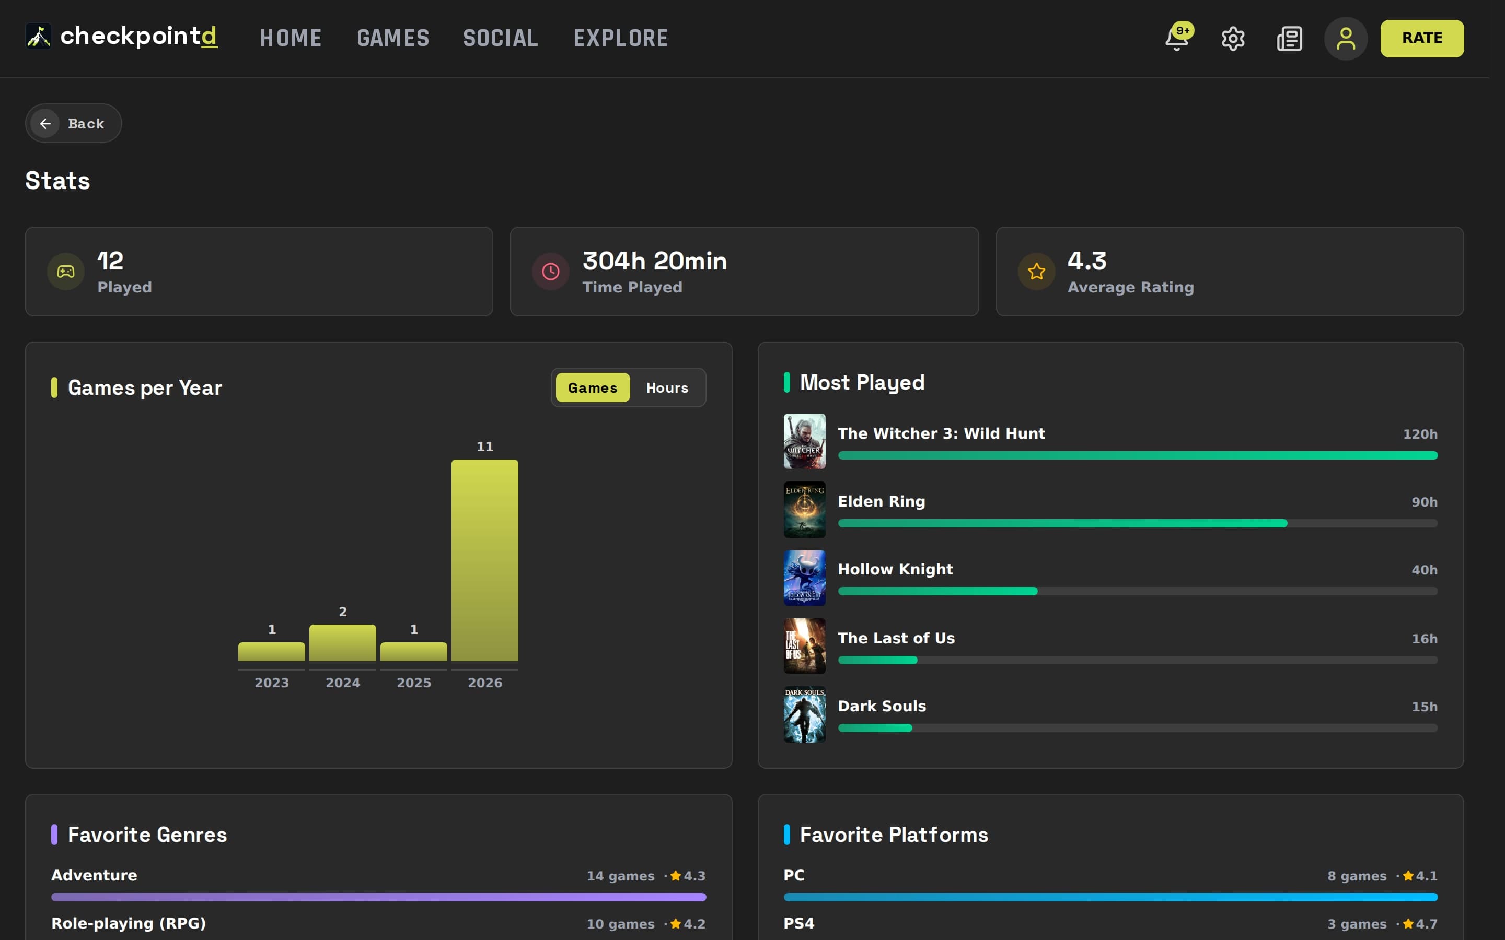Click the Role-playing (RPG) genre label

128,923
